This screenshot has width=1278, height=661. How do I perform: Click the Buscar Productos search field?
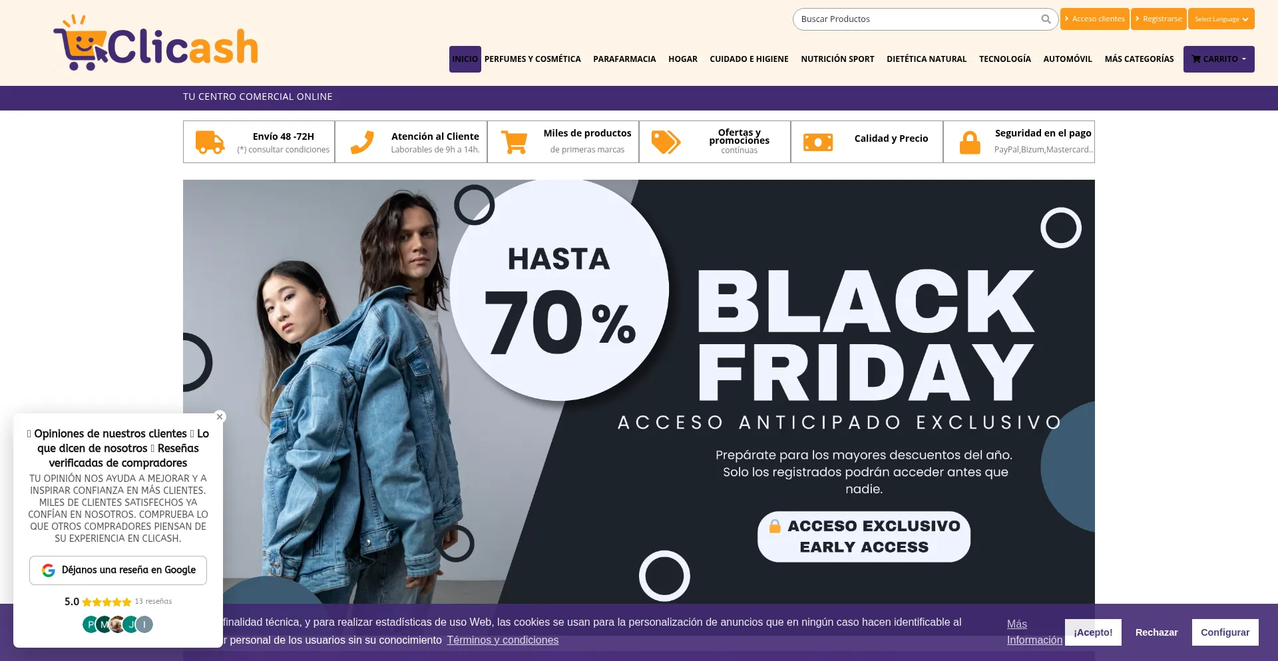(x=919, y=19)
